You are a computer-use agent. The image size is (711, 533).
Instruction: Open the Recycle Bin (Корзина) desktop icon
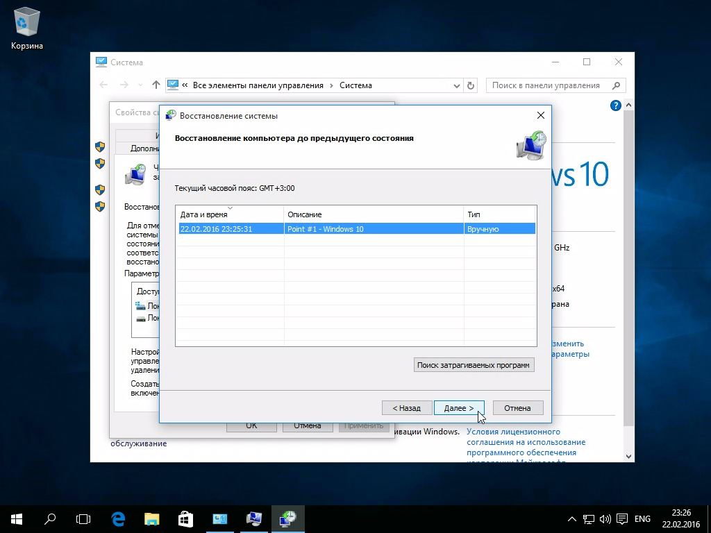[x=27, y=28]
